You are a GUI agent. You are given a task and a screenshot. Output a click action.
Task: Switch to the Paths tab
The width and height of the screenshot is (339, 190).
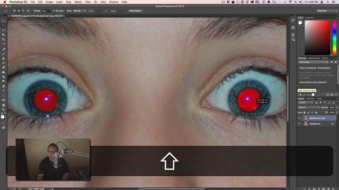point(319,99)
